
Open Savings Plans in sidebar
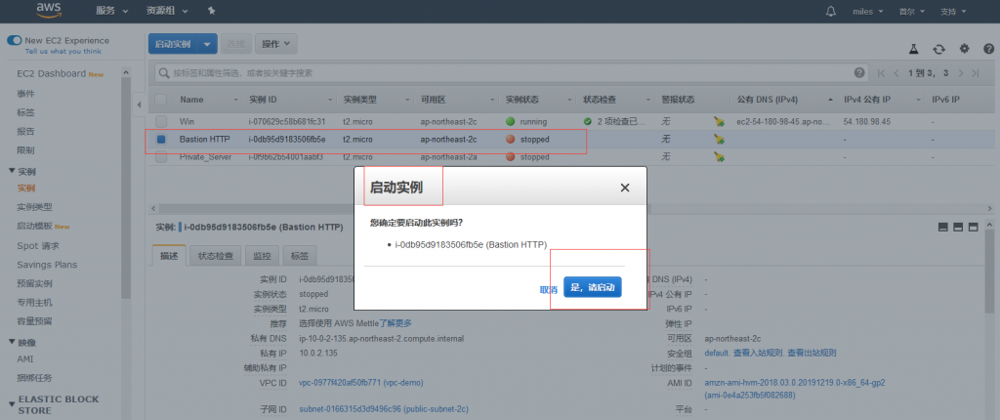click(47, 265)
